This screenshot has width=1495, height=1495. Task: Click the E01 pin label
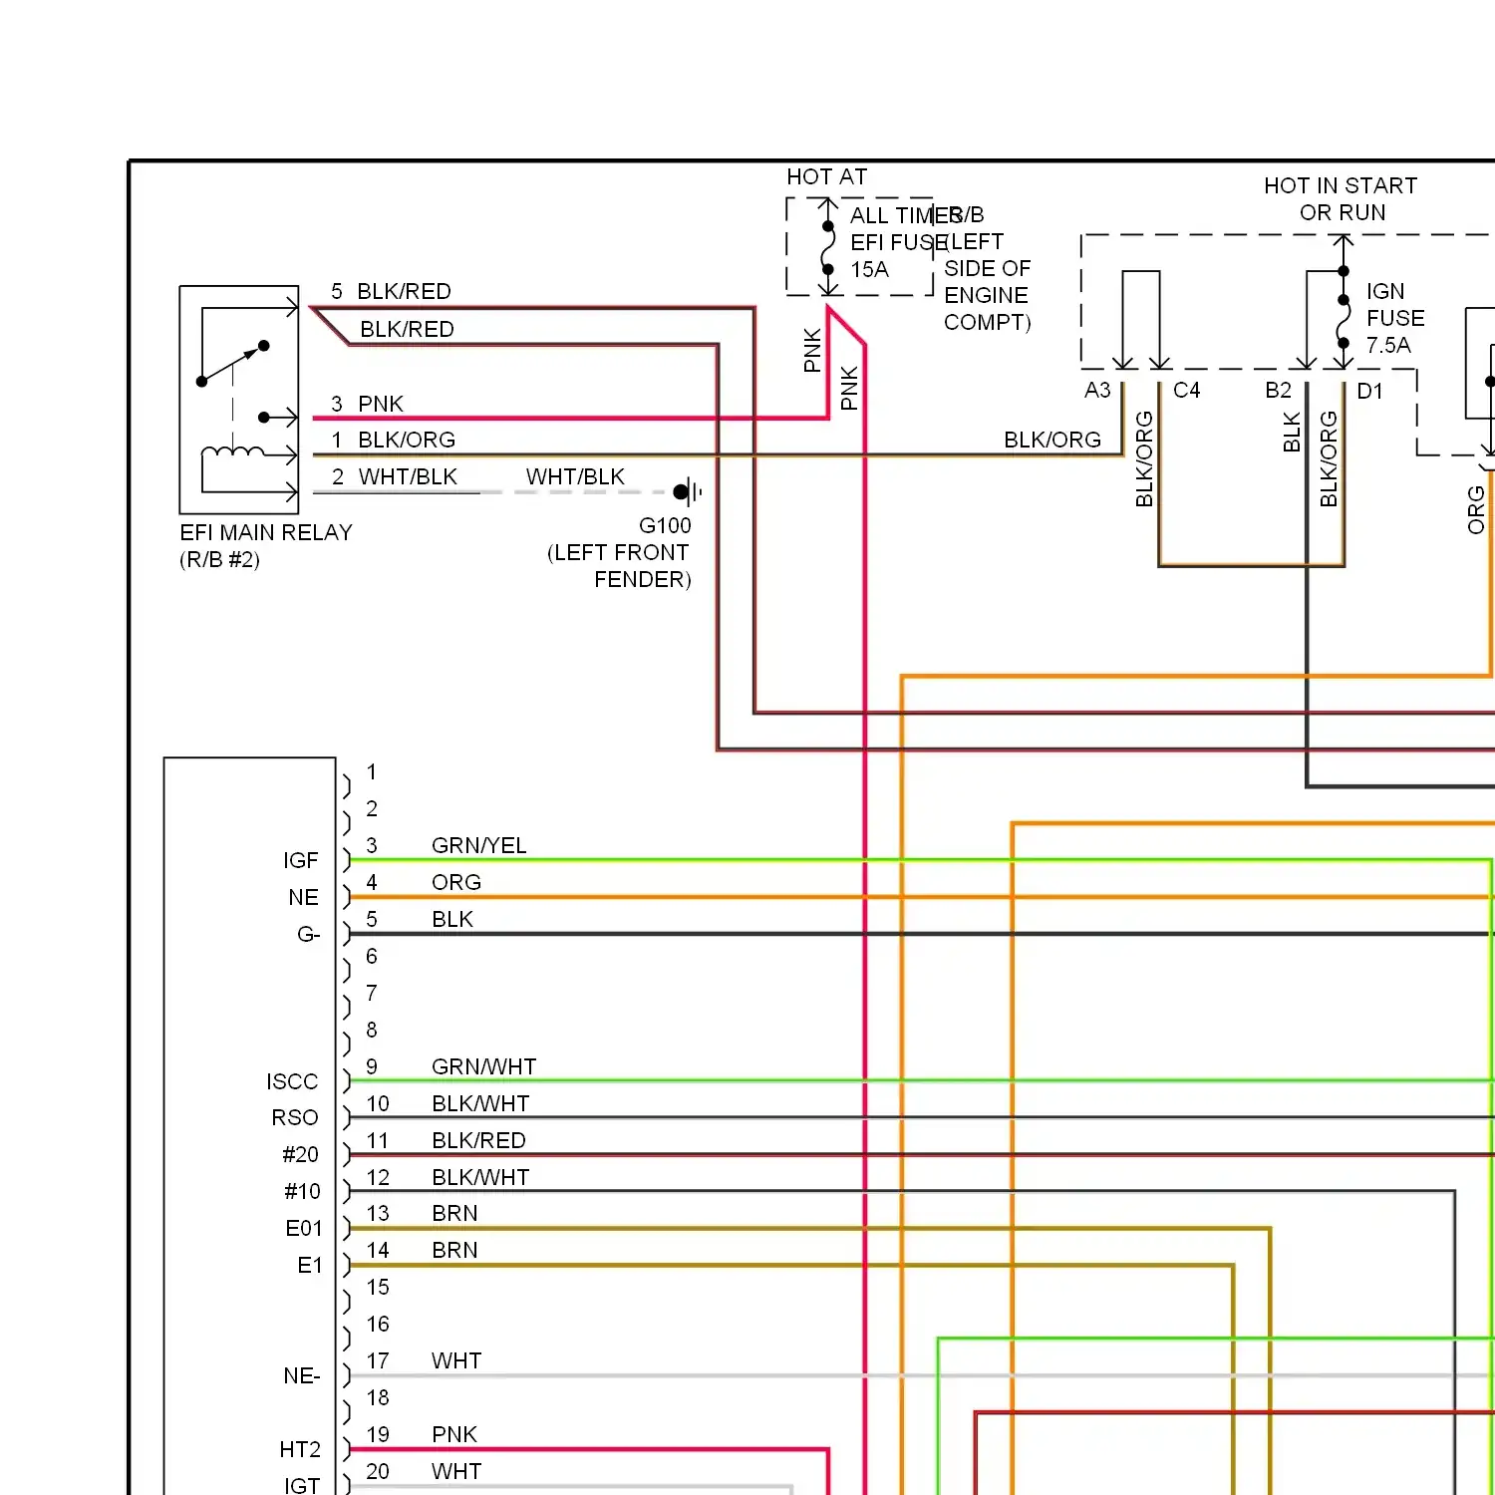tap(304, 1228)
